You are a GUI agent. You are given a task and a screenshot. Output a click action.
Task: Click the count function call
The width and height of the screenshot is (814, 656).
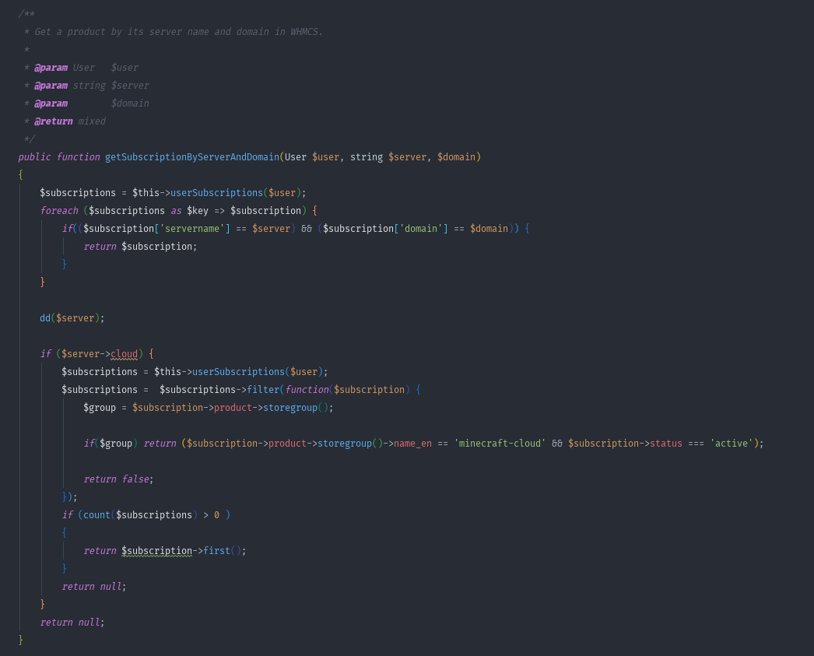97,515
